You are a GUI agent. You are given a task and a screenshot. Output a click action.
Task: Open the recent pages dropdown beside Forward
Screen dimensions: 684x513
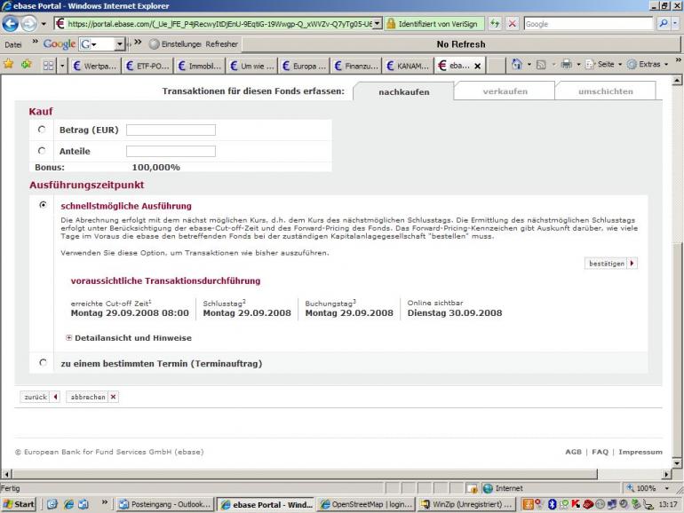coord(44,24)
